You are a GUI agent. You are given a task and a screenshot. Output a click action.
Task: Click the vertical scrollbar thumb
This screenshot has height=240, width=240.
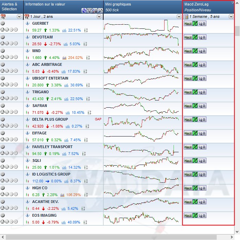(x=237, y=31)
